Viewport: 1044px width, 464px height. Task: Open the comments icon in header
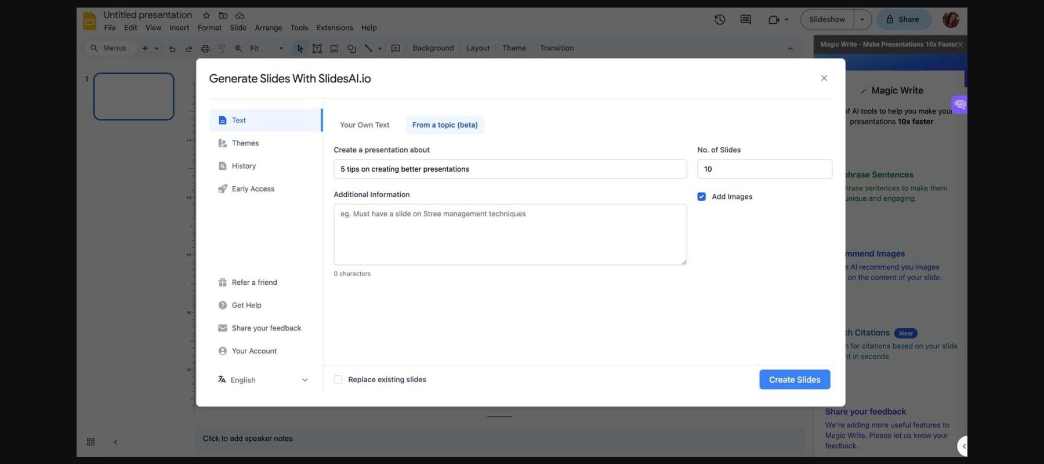pyautogui.click(x=745, y=20)
